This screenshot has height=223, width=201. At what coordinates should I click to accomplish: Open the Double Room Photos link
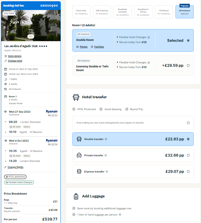[84, 47]
